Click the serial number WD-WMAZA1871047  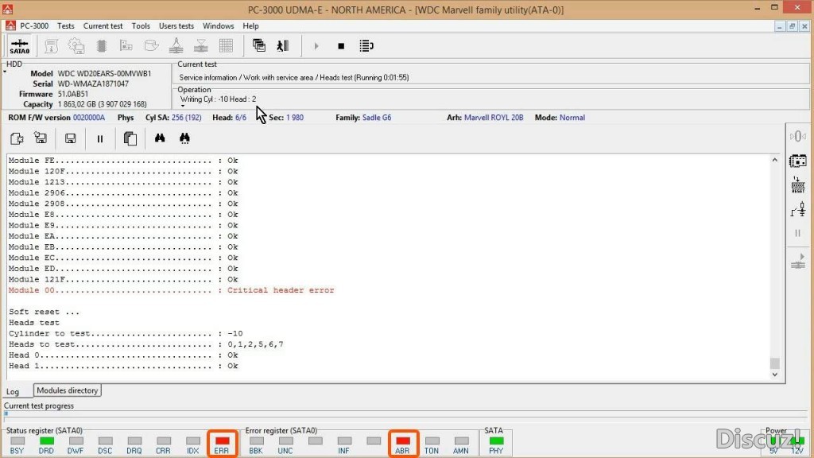point(93,84)
